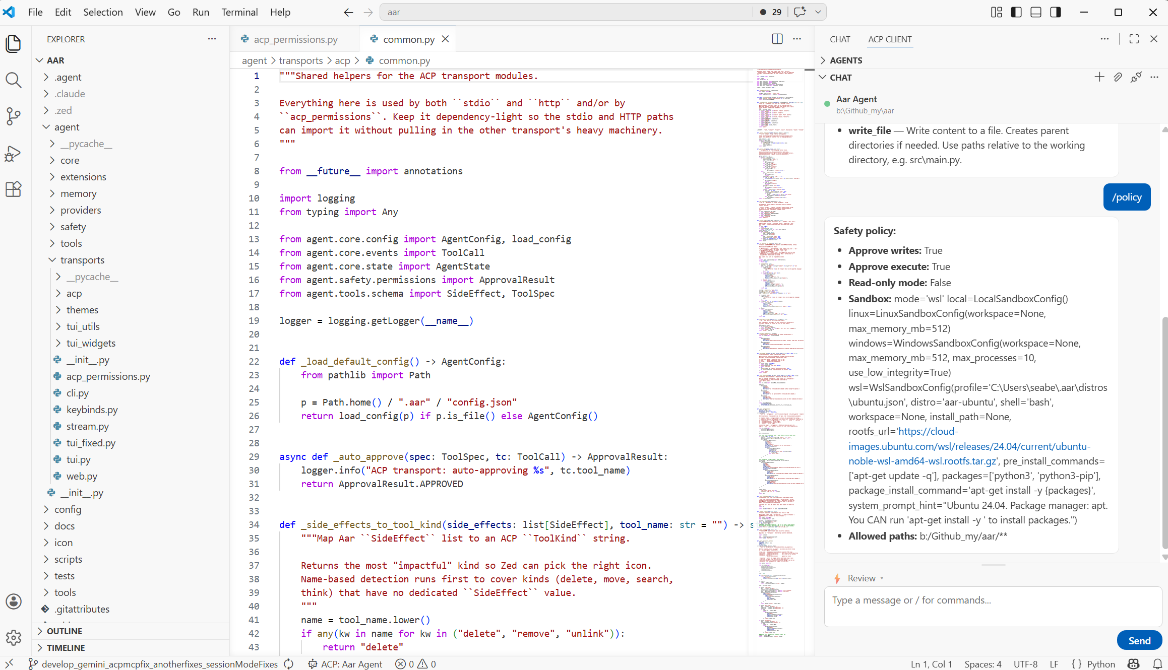Screen dimensions: 1168x670
Task: Open tui_fixed.py in the file tree
Action: pos(91,443)
